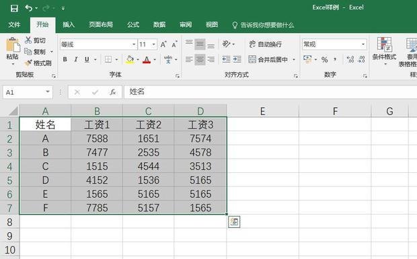Open the 字体 dialog launcher
This screenshot has width=417, height=259.
[178, 76]
